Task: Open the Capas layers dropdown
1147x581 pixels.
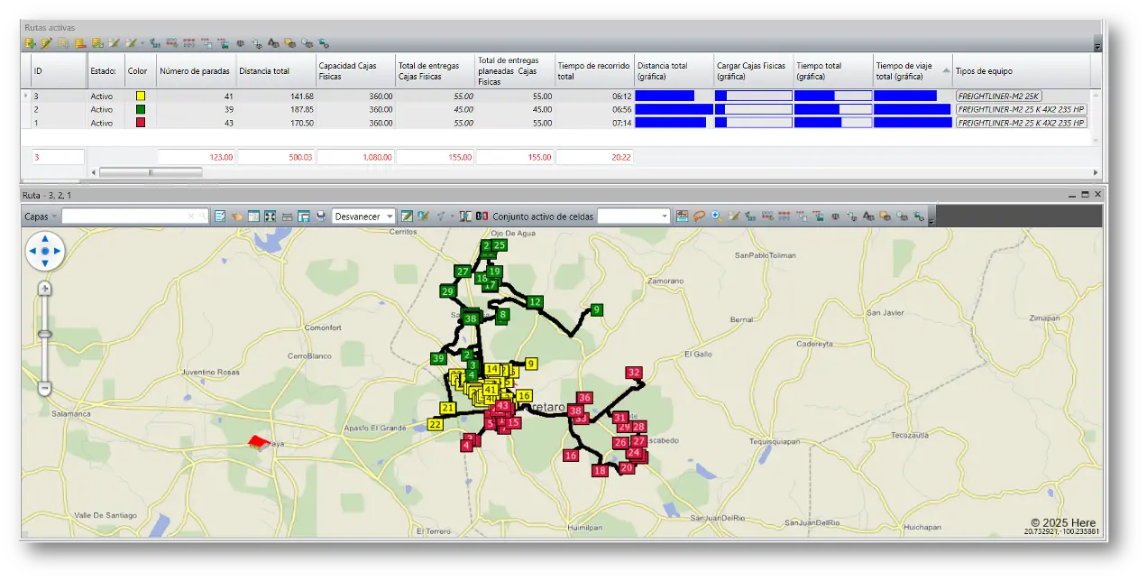Action: click(41, 217)
